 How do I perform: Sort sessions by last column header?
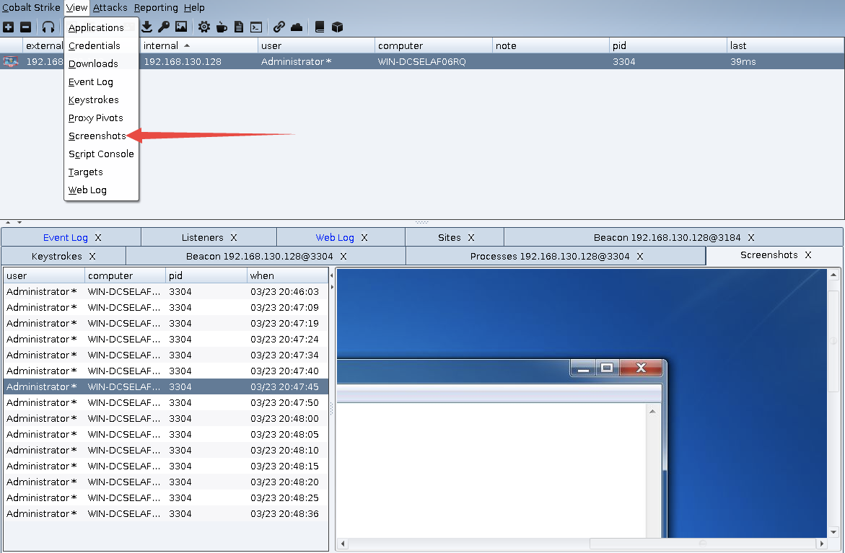click(x=784, y=45)
